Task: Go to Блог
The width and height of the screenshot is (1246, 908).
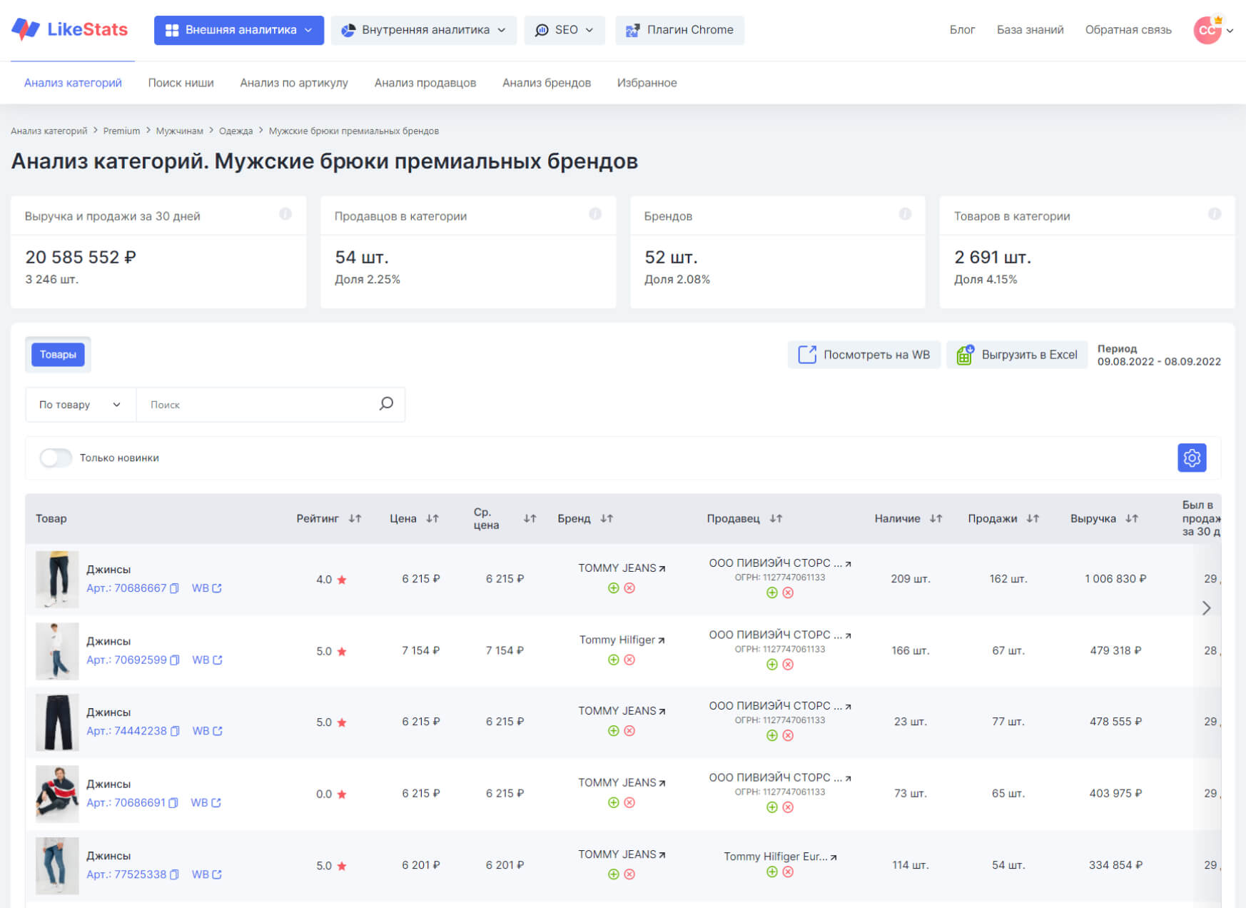Action: [962, 30]
